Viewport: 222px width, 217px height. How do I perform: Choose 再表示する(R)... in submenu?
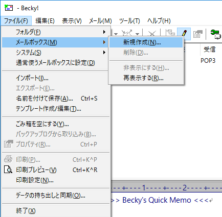(146, 78)
